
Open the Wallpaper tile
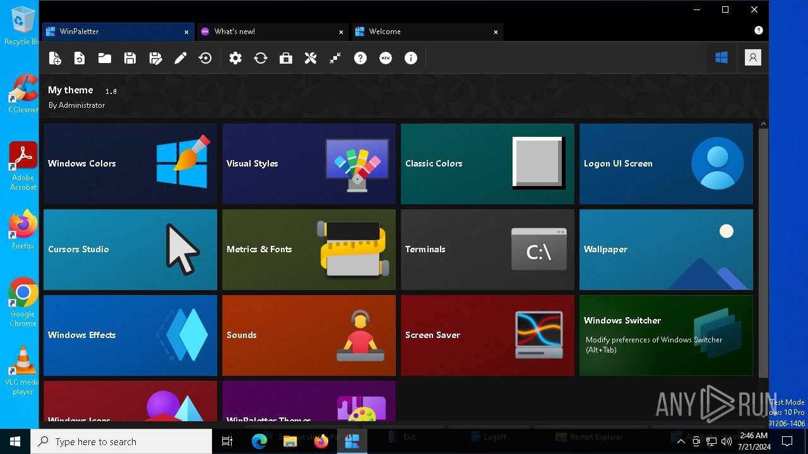pos(666,250)
